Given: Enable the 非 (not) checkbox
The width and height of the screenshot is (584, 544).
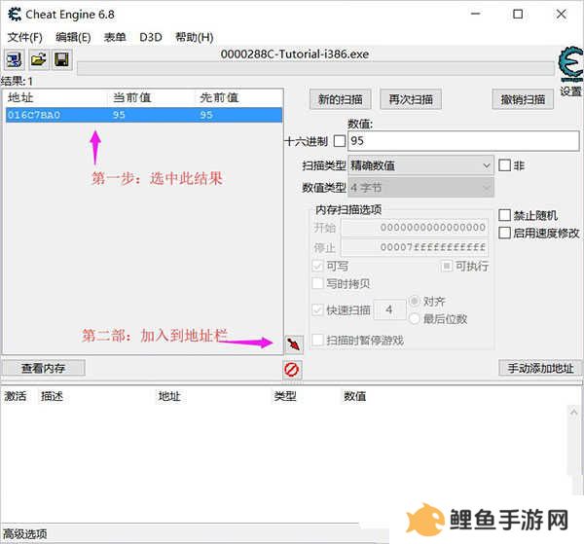Looking at the screenshot, I should pyautogui.click(x=504, y=164).
